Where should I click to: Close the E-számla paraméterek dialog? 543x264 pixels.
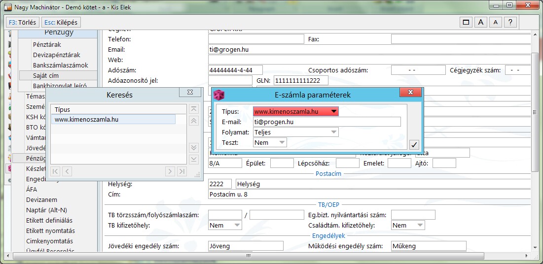pos(410,92)
